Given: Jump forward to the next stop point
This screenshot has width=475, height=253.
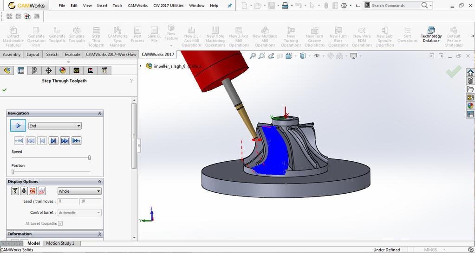Looking at the screenshot, I should (76, 140).
